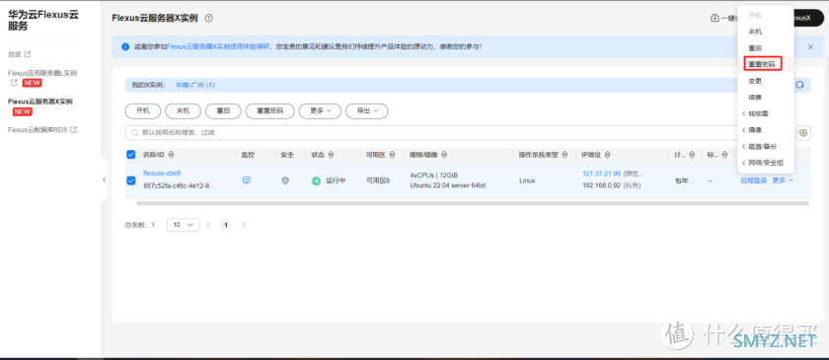Image resolution: width=829 pixels, height=360 pixels.
Task: Click external link icon next to Flexus云数据库RDS
Action: [74, 129]
